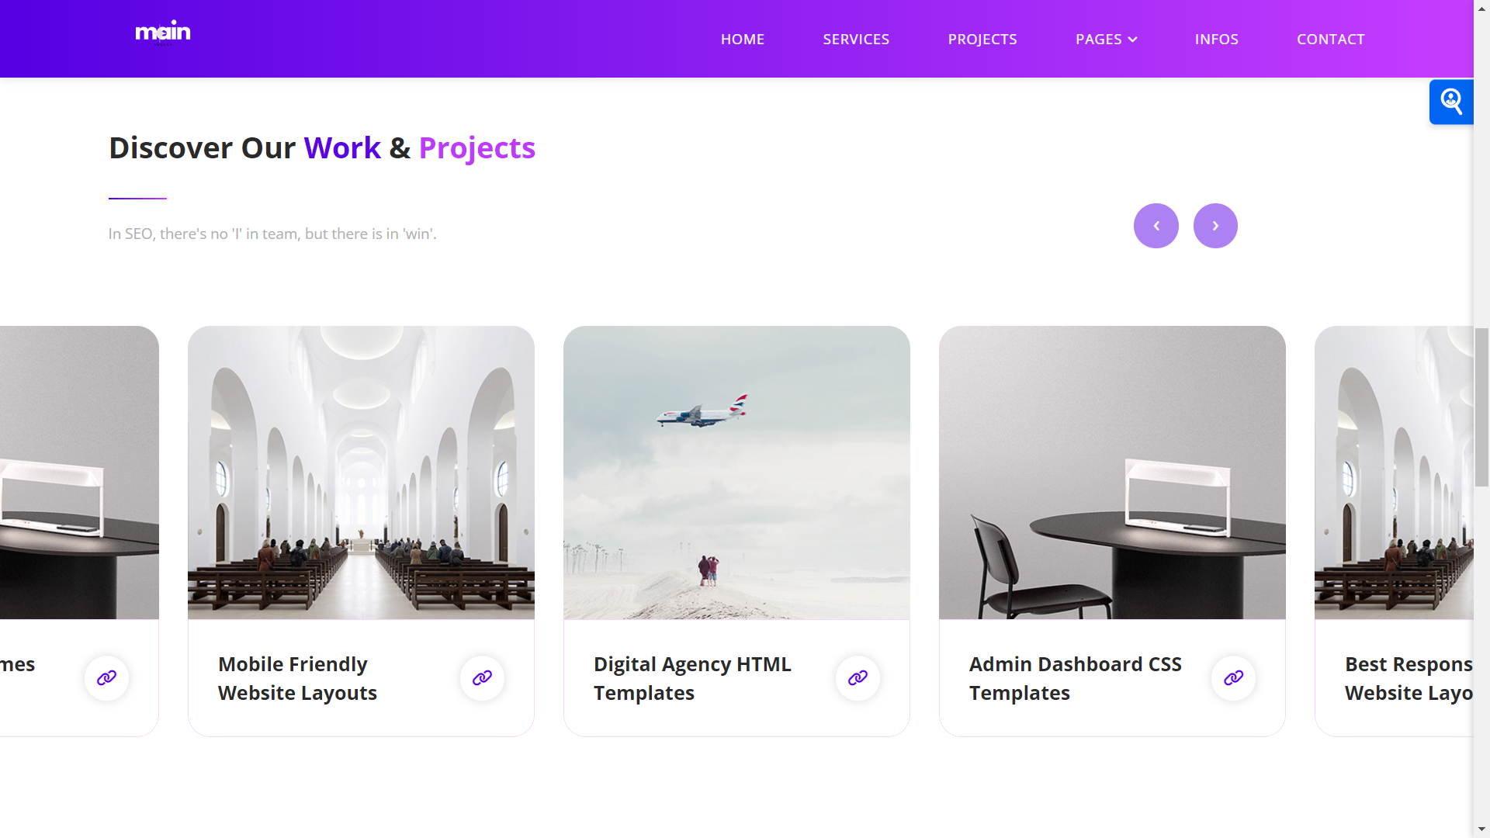1490x838 pixels.
Task: Navigate to the HOME menu item
Action: (743, 38)
